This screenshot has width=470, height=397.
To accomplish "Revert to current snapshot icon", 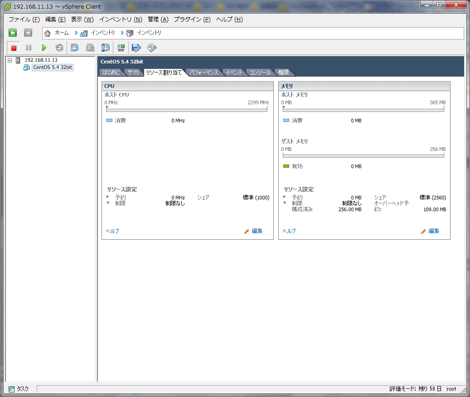I will click(x=90, y=48).
